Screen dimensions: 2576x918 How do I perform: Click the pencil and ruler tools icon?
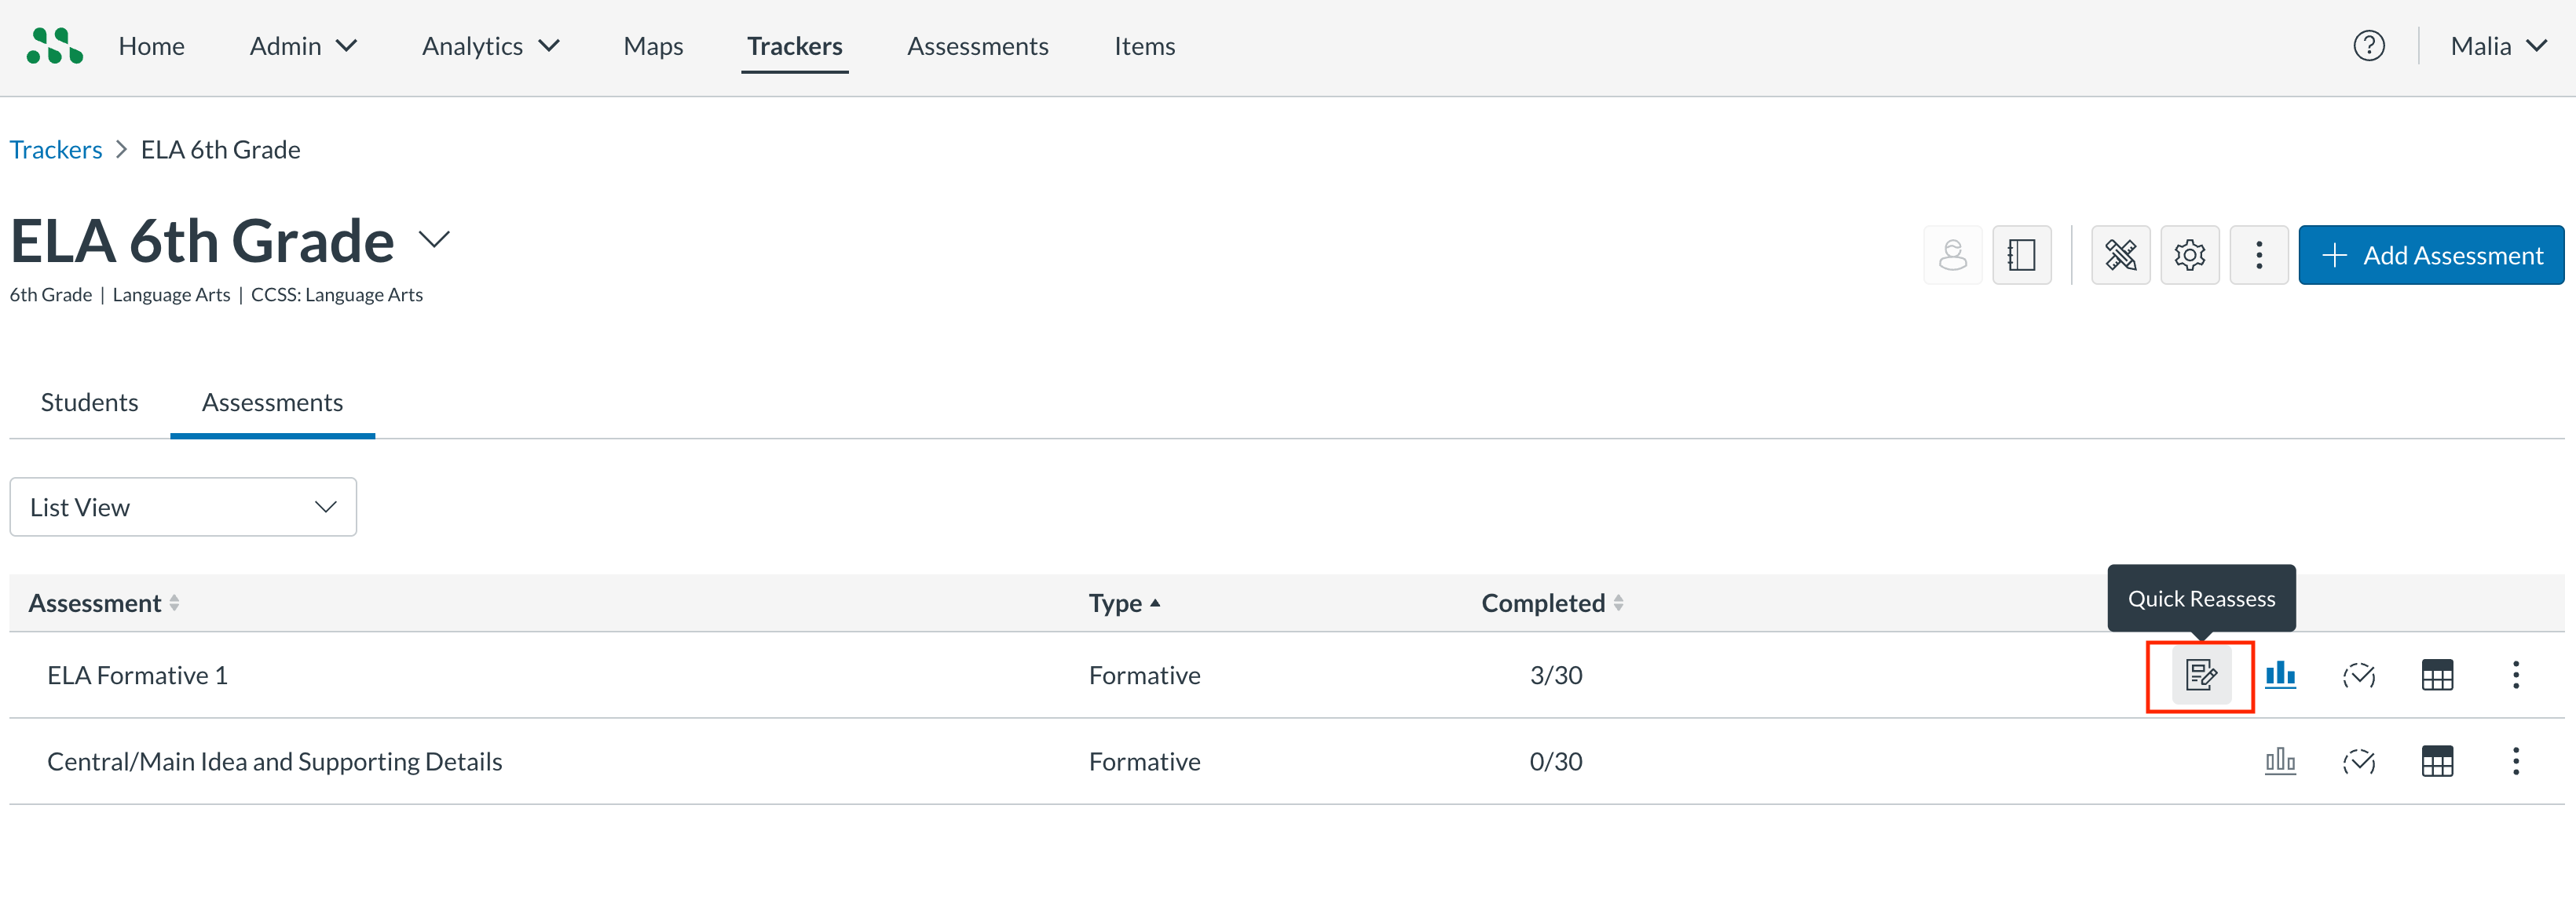(2120, 255)
